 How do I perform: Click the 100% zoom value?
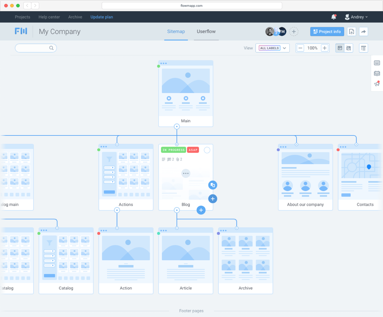[x=312, y=48]
